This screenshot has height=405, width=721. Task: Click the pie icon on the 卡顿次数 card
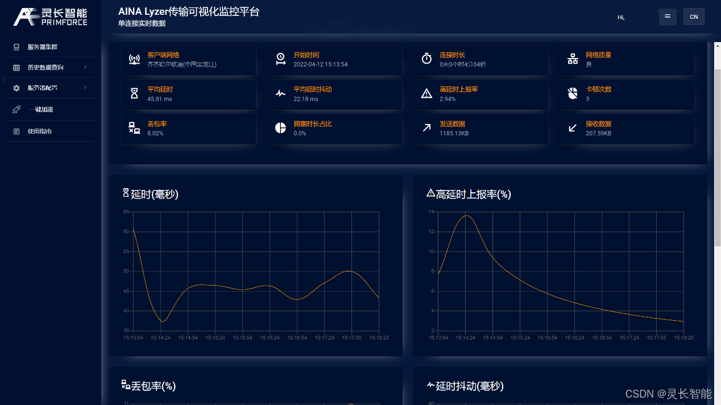[573, 93]
